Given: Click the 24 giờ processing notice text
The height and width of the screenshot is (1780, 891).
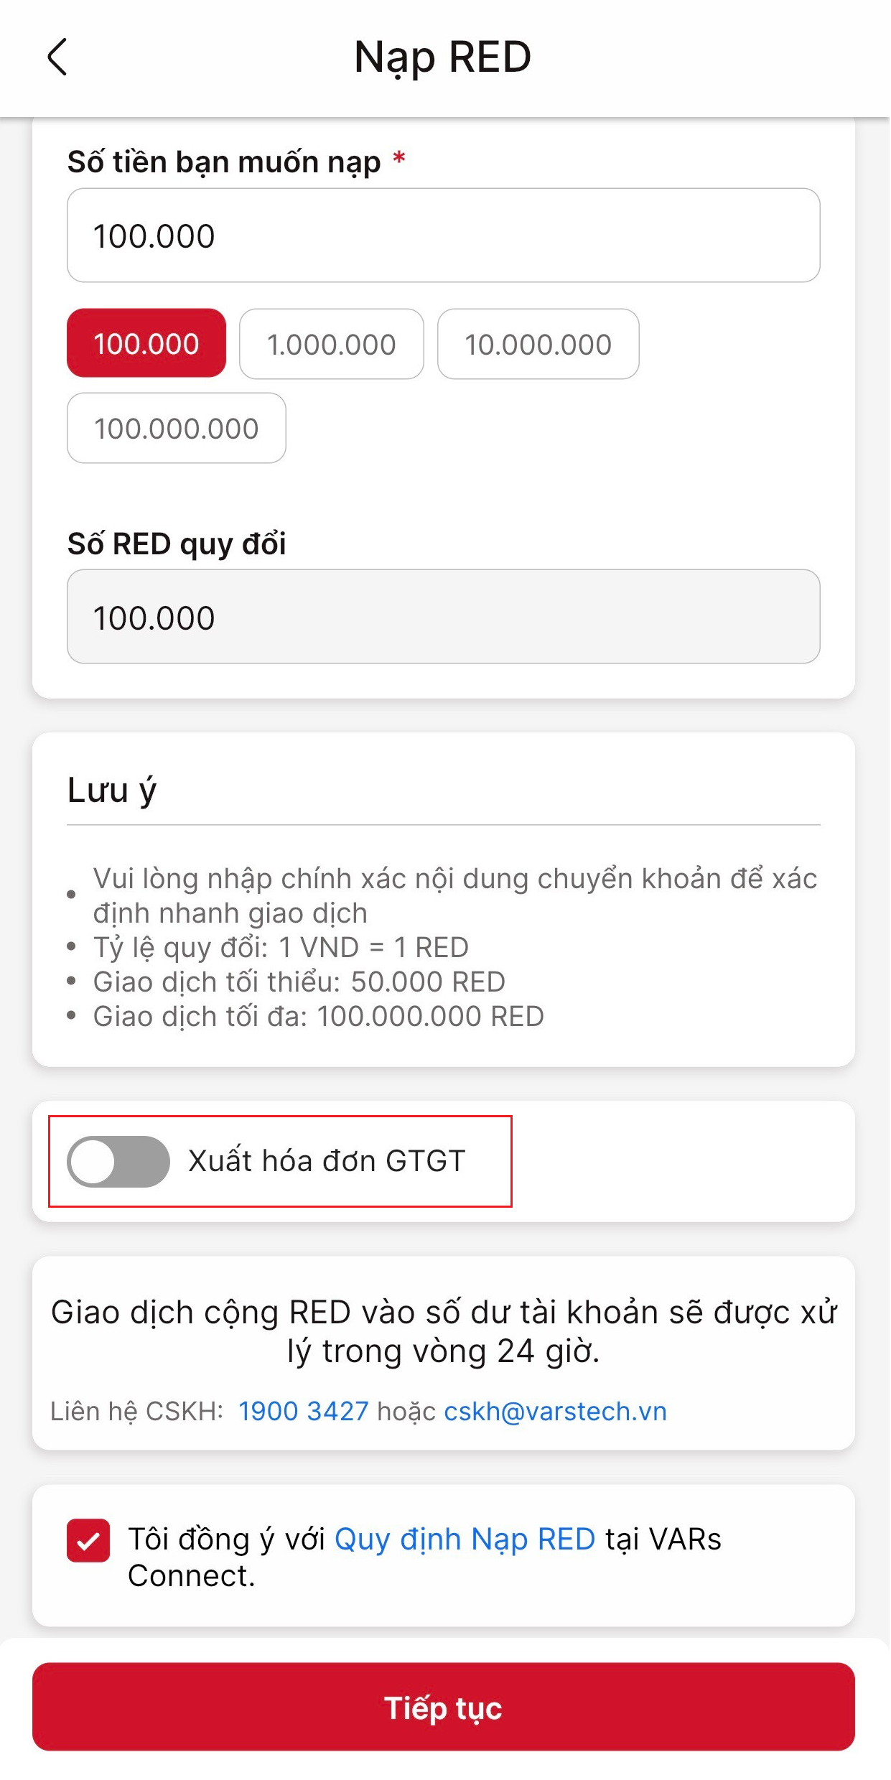Looking at the screenshot, I should (x=443, y=1331).
